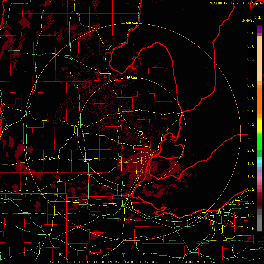This screenshot has height=264, width=264.
Task: Click the 100 NMI range ring label
Action: pyautogui.click(x=132, y=23)
